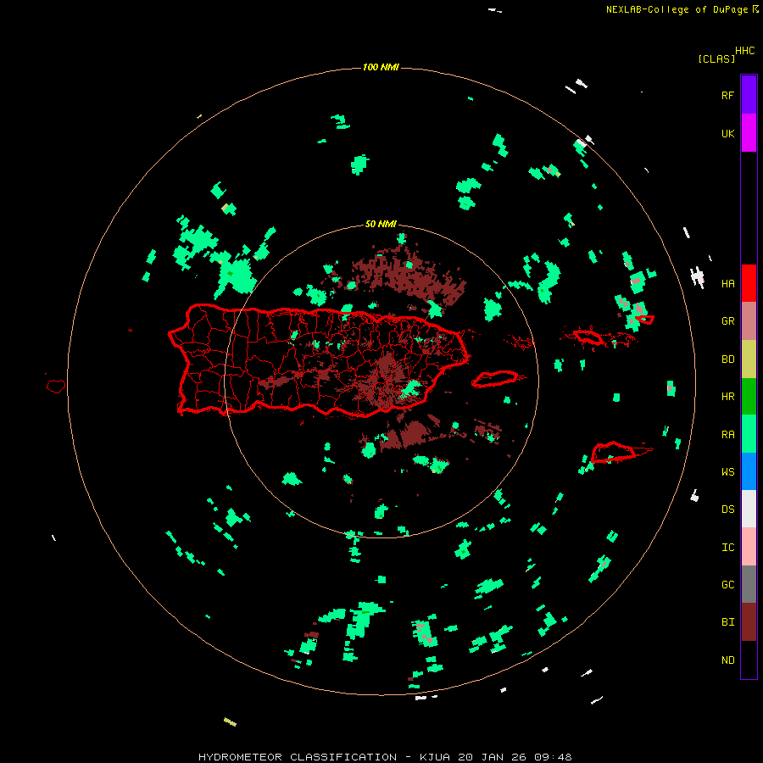The height and width of the screenshot is (763, 763).
Task: Click the "RF" legend label
Action: click(727, 96)
